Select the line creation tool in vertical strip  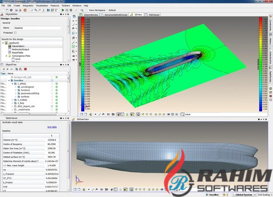coord(73,25)
